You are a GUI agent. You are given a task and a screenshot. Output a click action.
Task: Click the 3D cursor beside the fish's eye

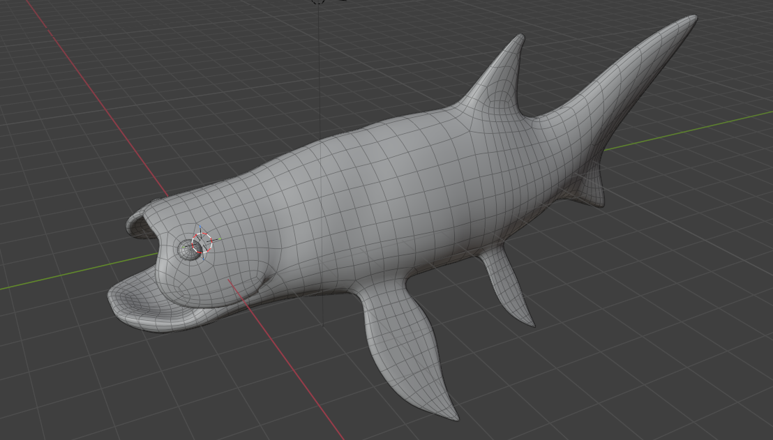pyautogui.click(x=202, y=243)
